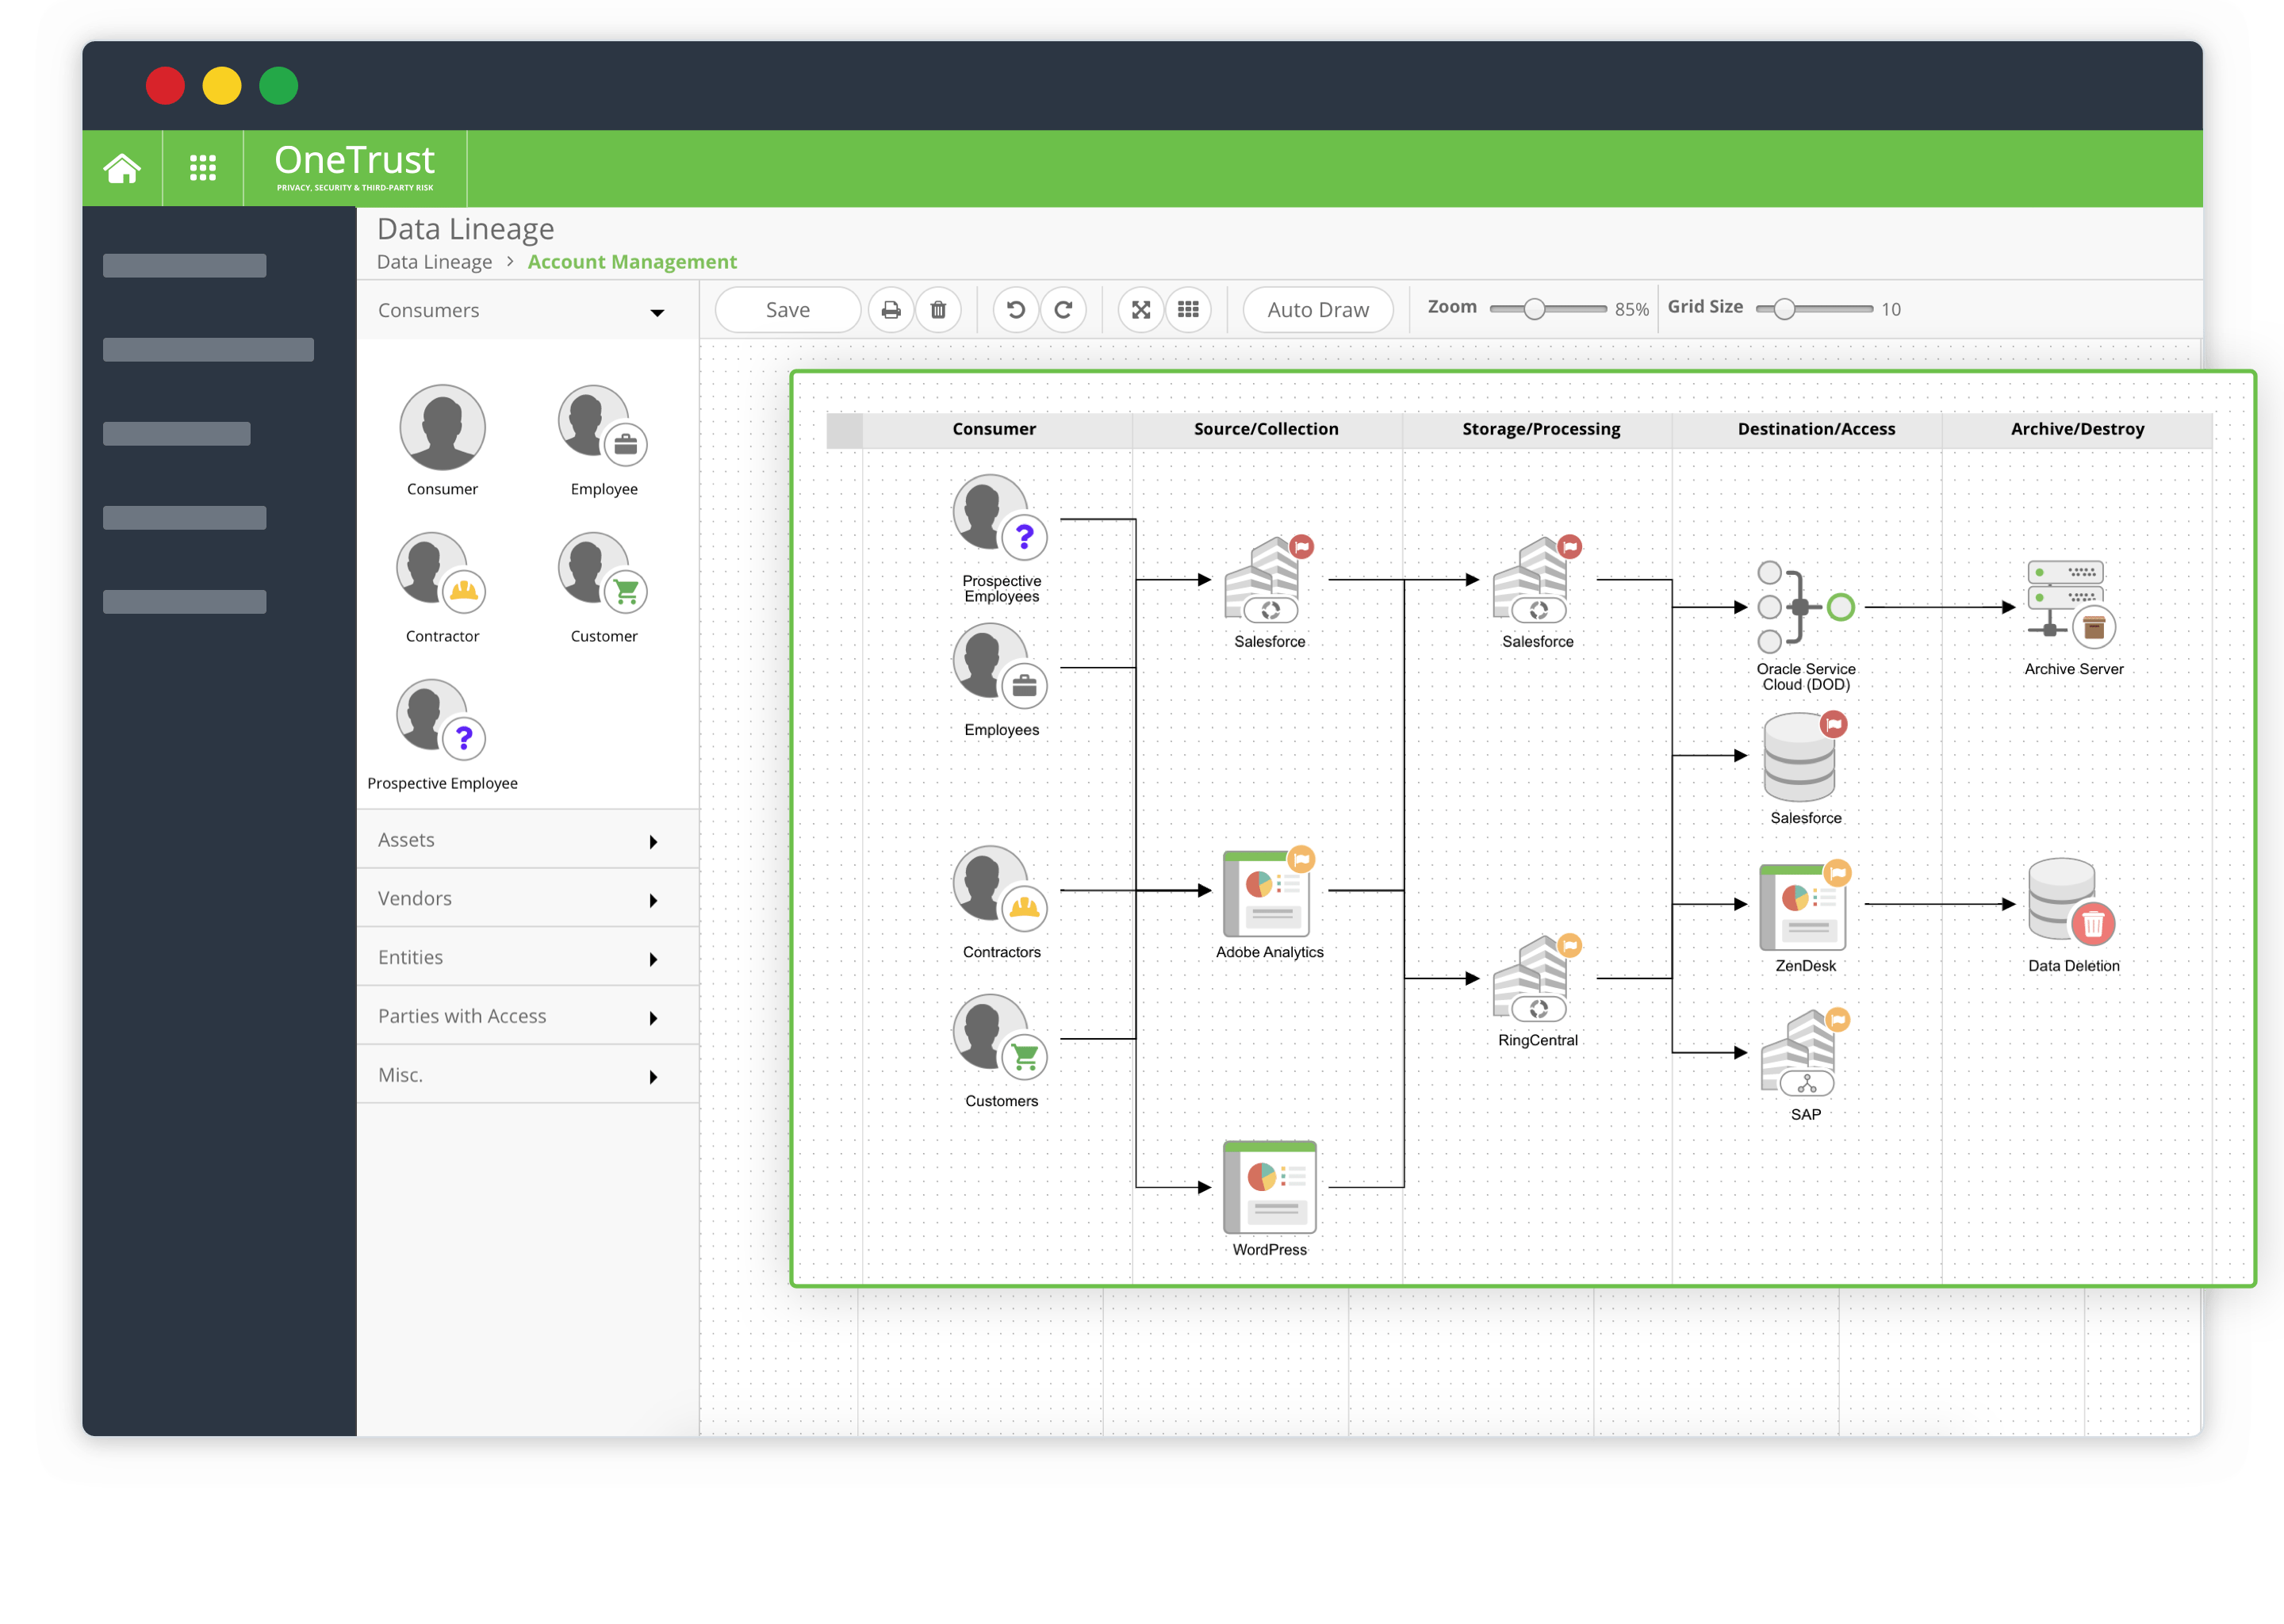Click the orange flag on ZenDesk node
Screen dimensions: 2284x1624
pyautogui.click(x=1837, y=873)
